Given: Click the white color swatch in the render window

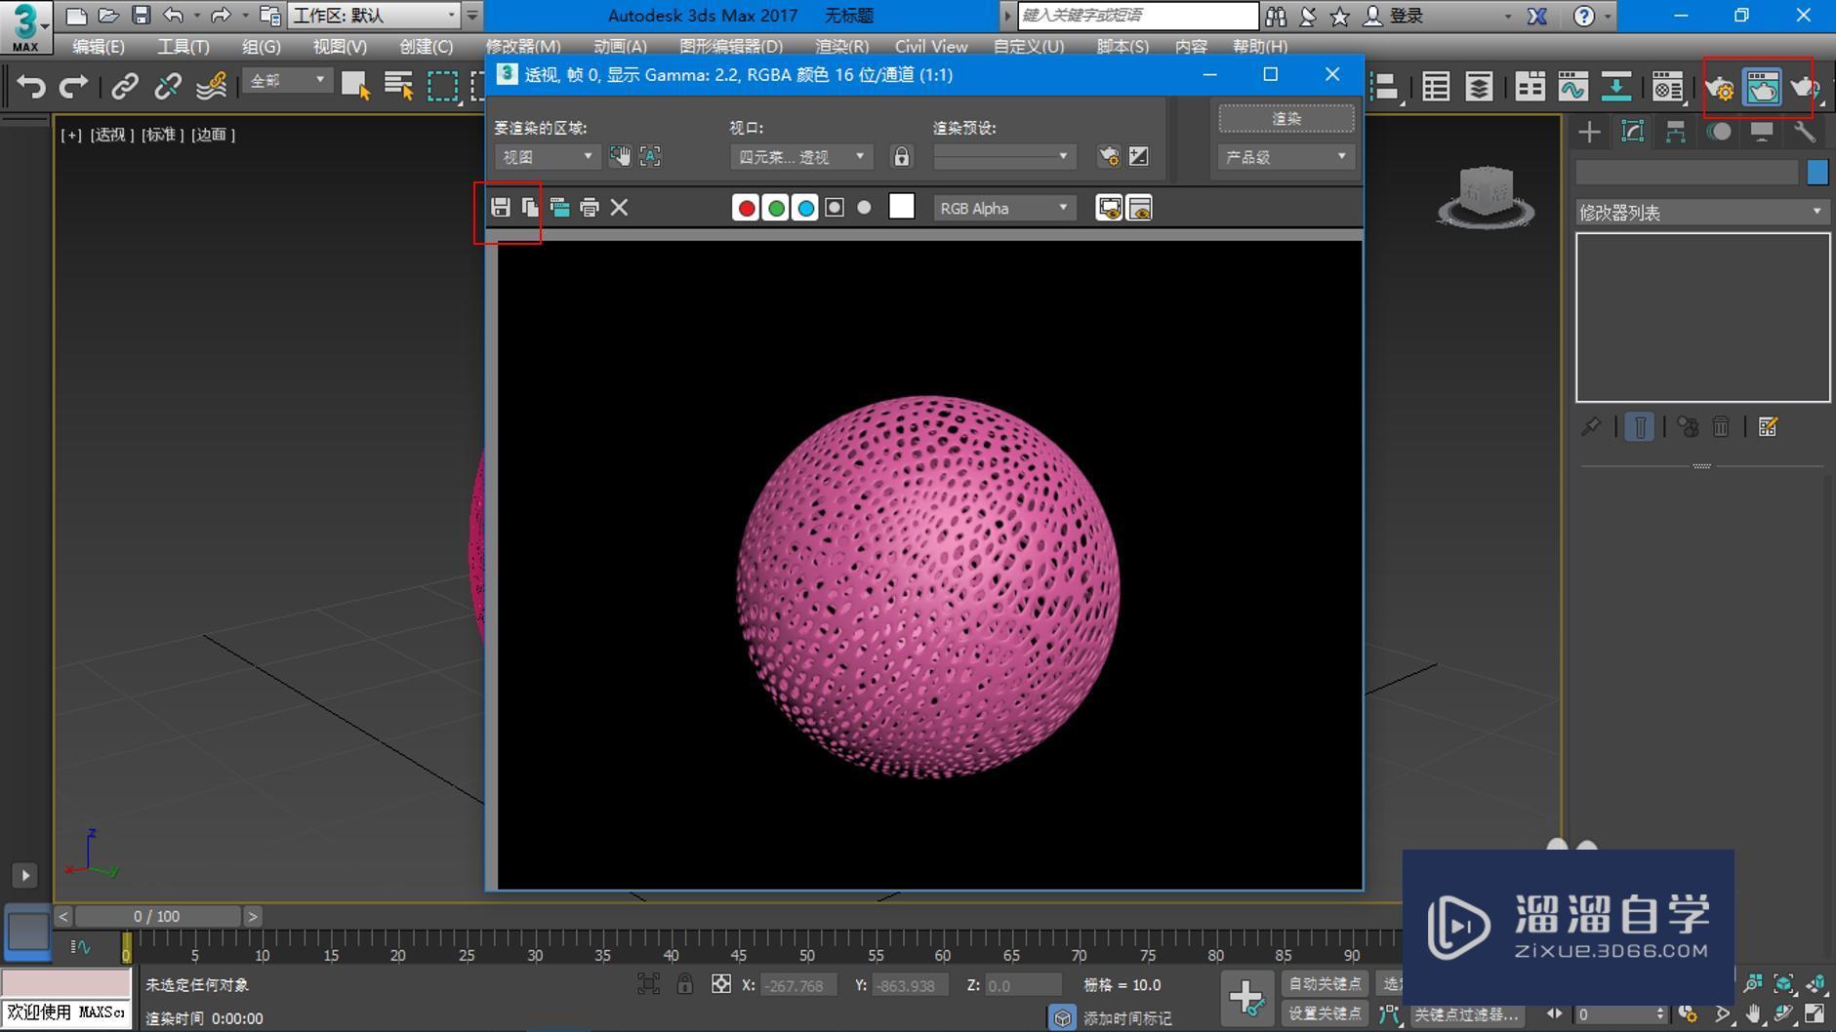Looking at the screenshot, I should [902, 207].
